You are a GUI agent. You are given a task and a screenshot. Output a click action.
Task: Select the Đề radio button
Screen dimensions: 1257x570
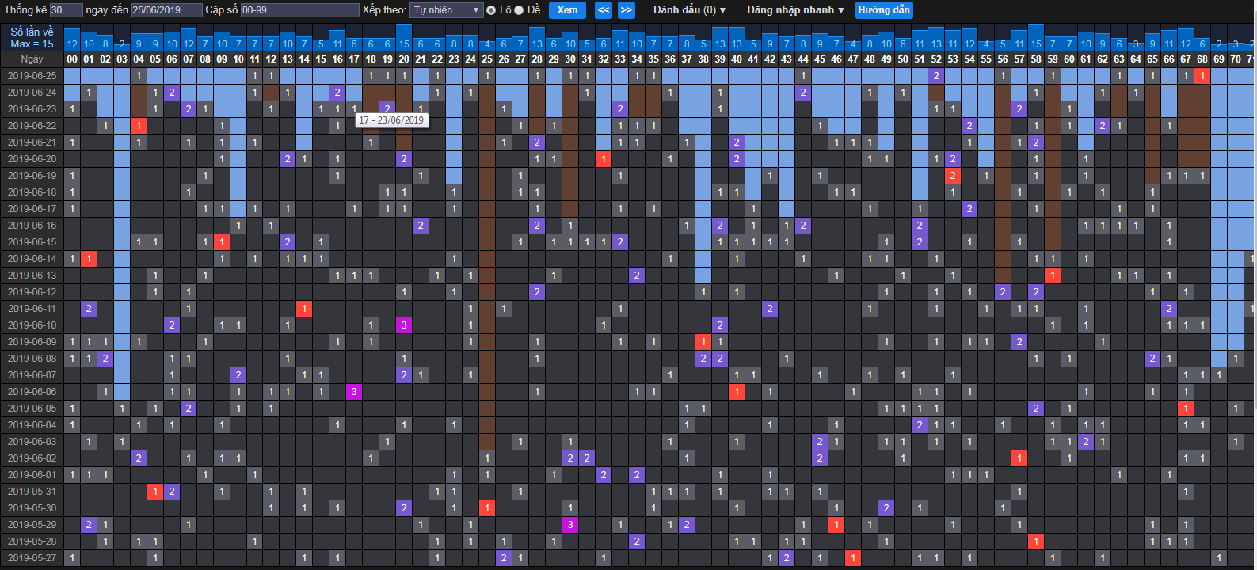(520, 10)
